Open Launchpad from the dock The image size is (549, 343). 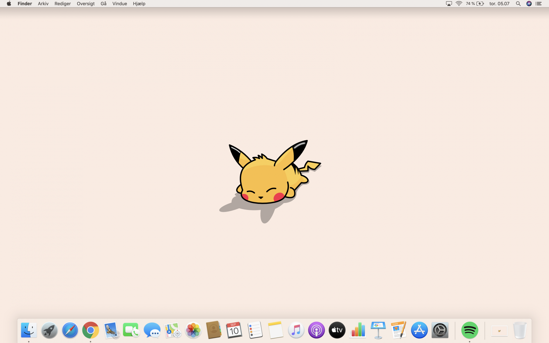[x=49, y=330]
